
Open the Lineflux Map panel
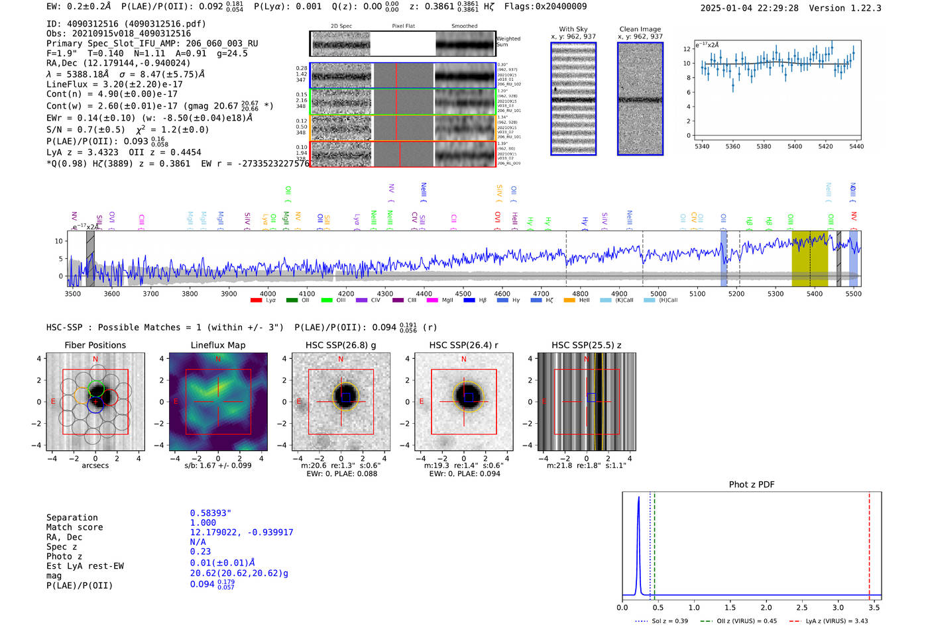click(218, 402)
